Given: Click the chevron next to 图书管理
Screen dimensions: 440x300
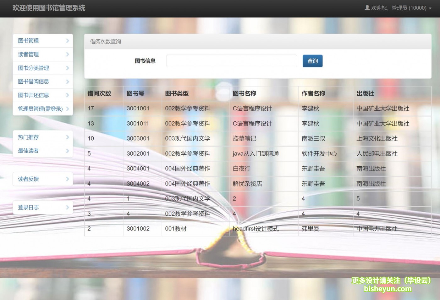Looking at the screenshot, I should click(x=68, y=41).
